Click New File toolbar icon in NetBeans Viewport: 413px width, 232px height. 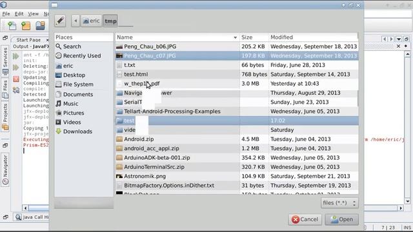click(x=12, y=26)
